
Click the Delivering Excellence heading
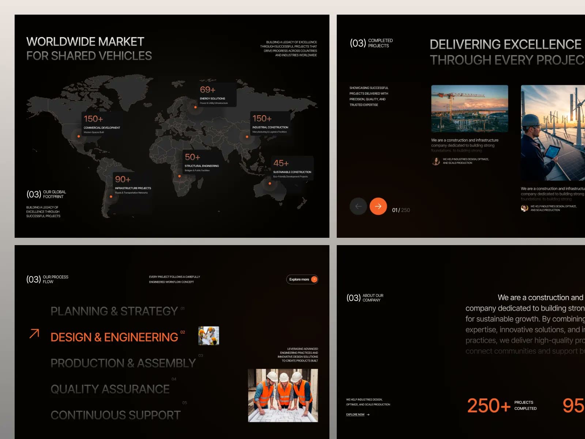click(507, 52)
